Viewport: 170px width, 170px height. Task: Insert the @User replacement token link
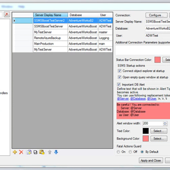[152, 99]
